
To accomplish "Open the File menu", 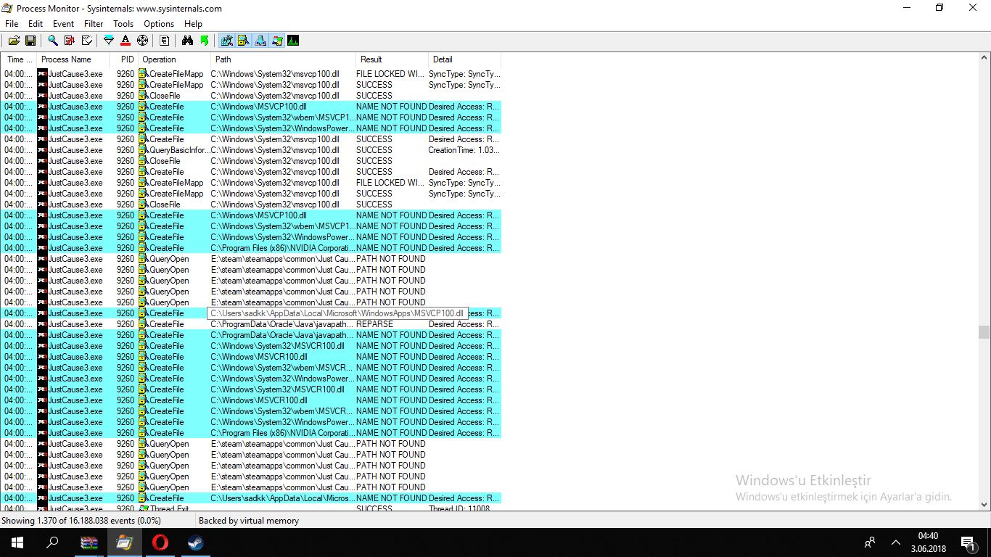I will (12, 24).
